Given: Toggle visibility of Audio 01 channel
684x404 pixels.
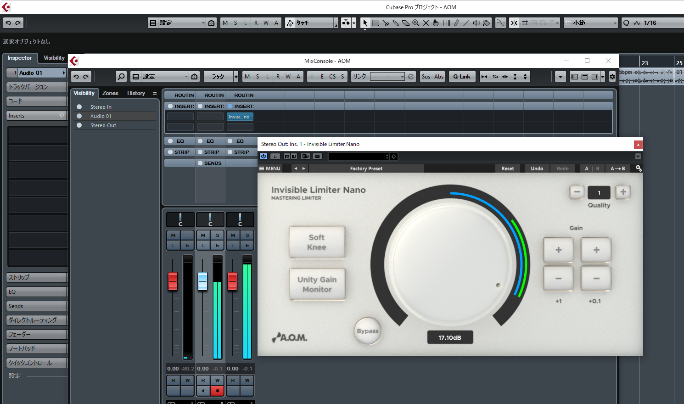Looking at the screenshot, I should coord(79,116).
